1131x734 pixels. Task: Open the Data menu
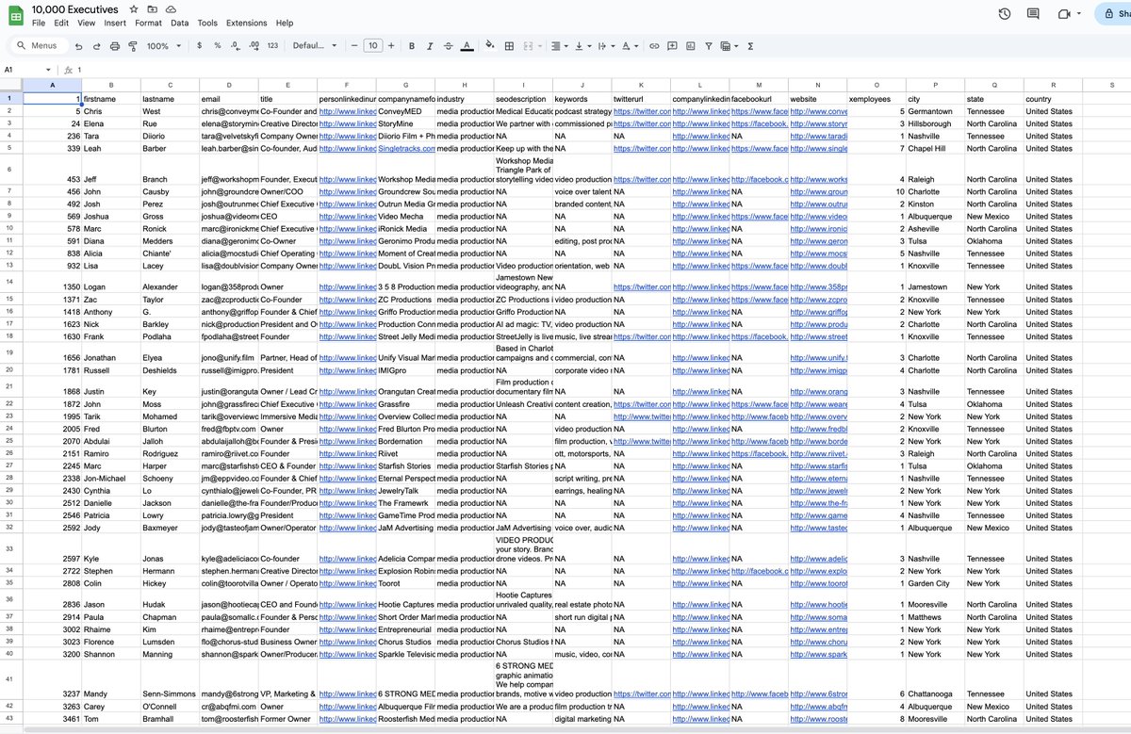point(179,23)
